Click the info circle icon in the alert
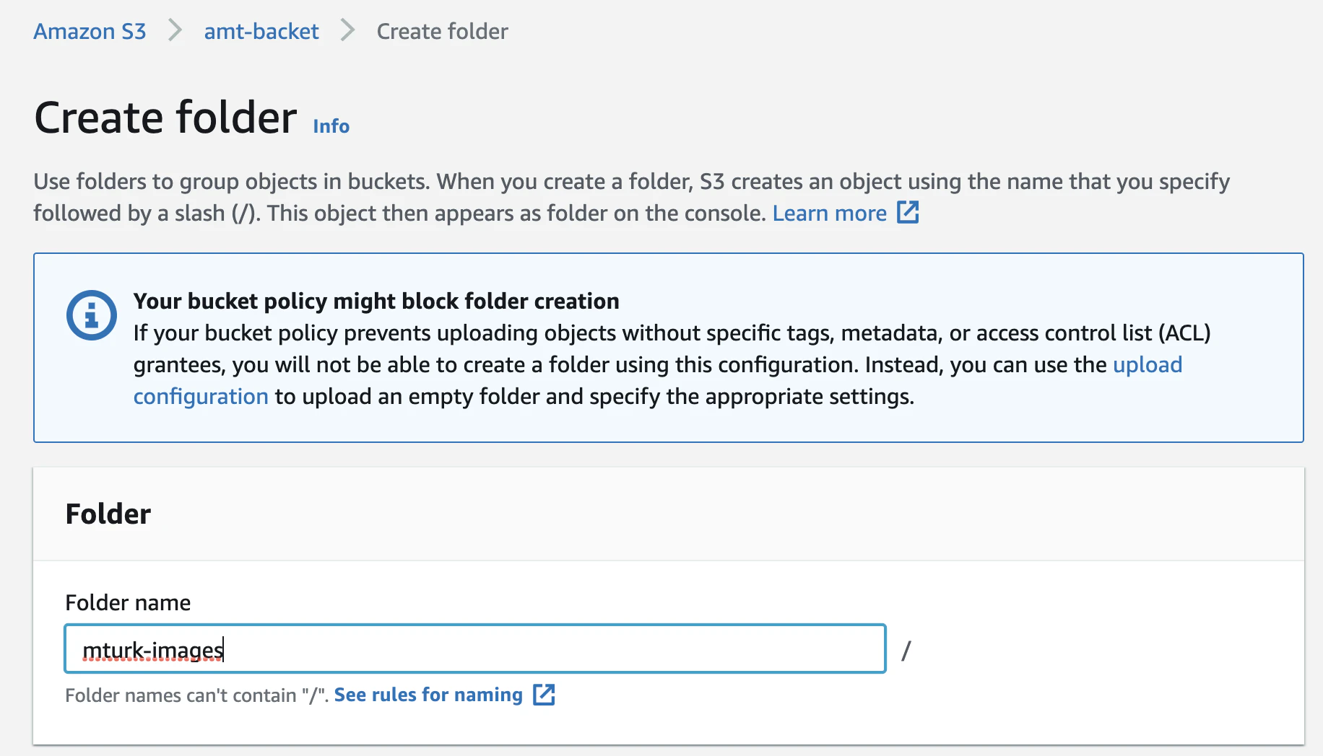This screenshot has height=756, width=1323. pos(92,315)
